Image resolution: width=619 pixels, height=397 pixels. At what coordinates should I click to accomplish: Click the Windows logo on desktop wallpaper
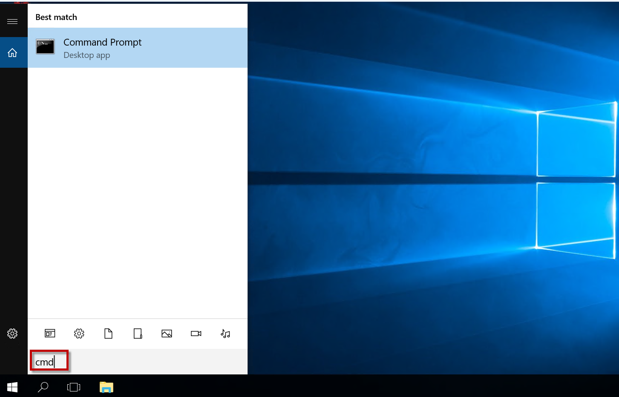[x=575, y=179]
